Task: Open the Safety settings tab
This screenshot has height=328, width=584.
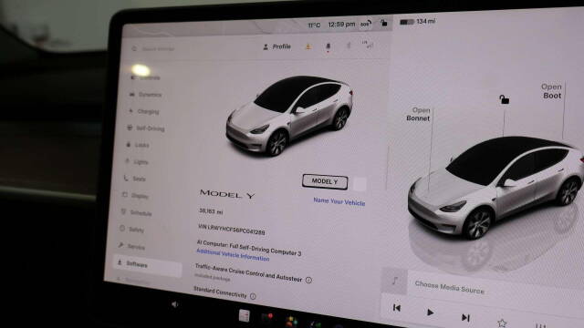Action: (x=131, y=230)
